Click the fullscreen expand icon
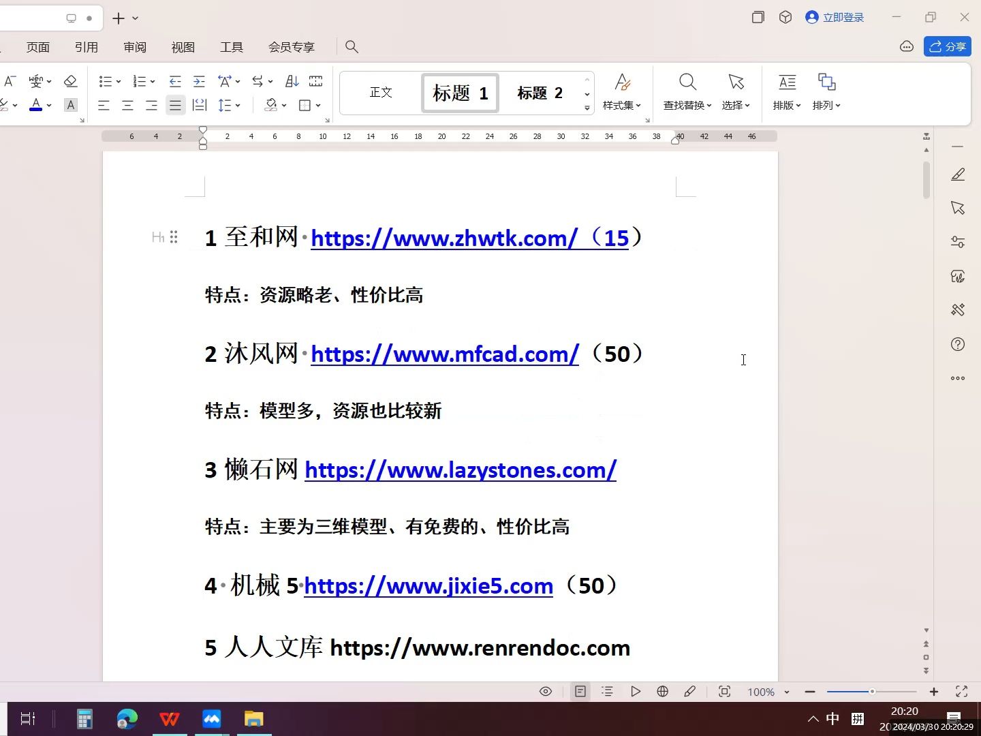 pos(962,692)
